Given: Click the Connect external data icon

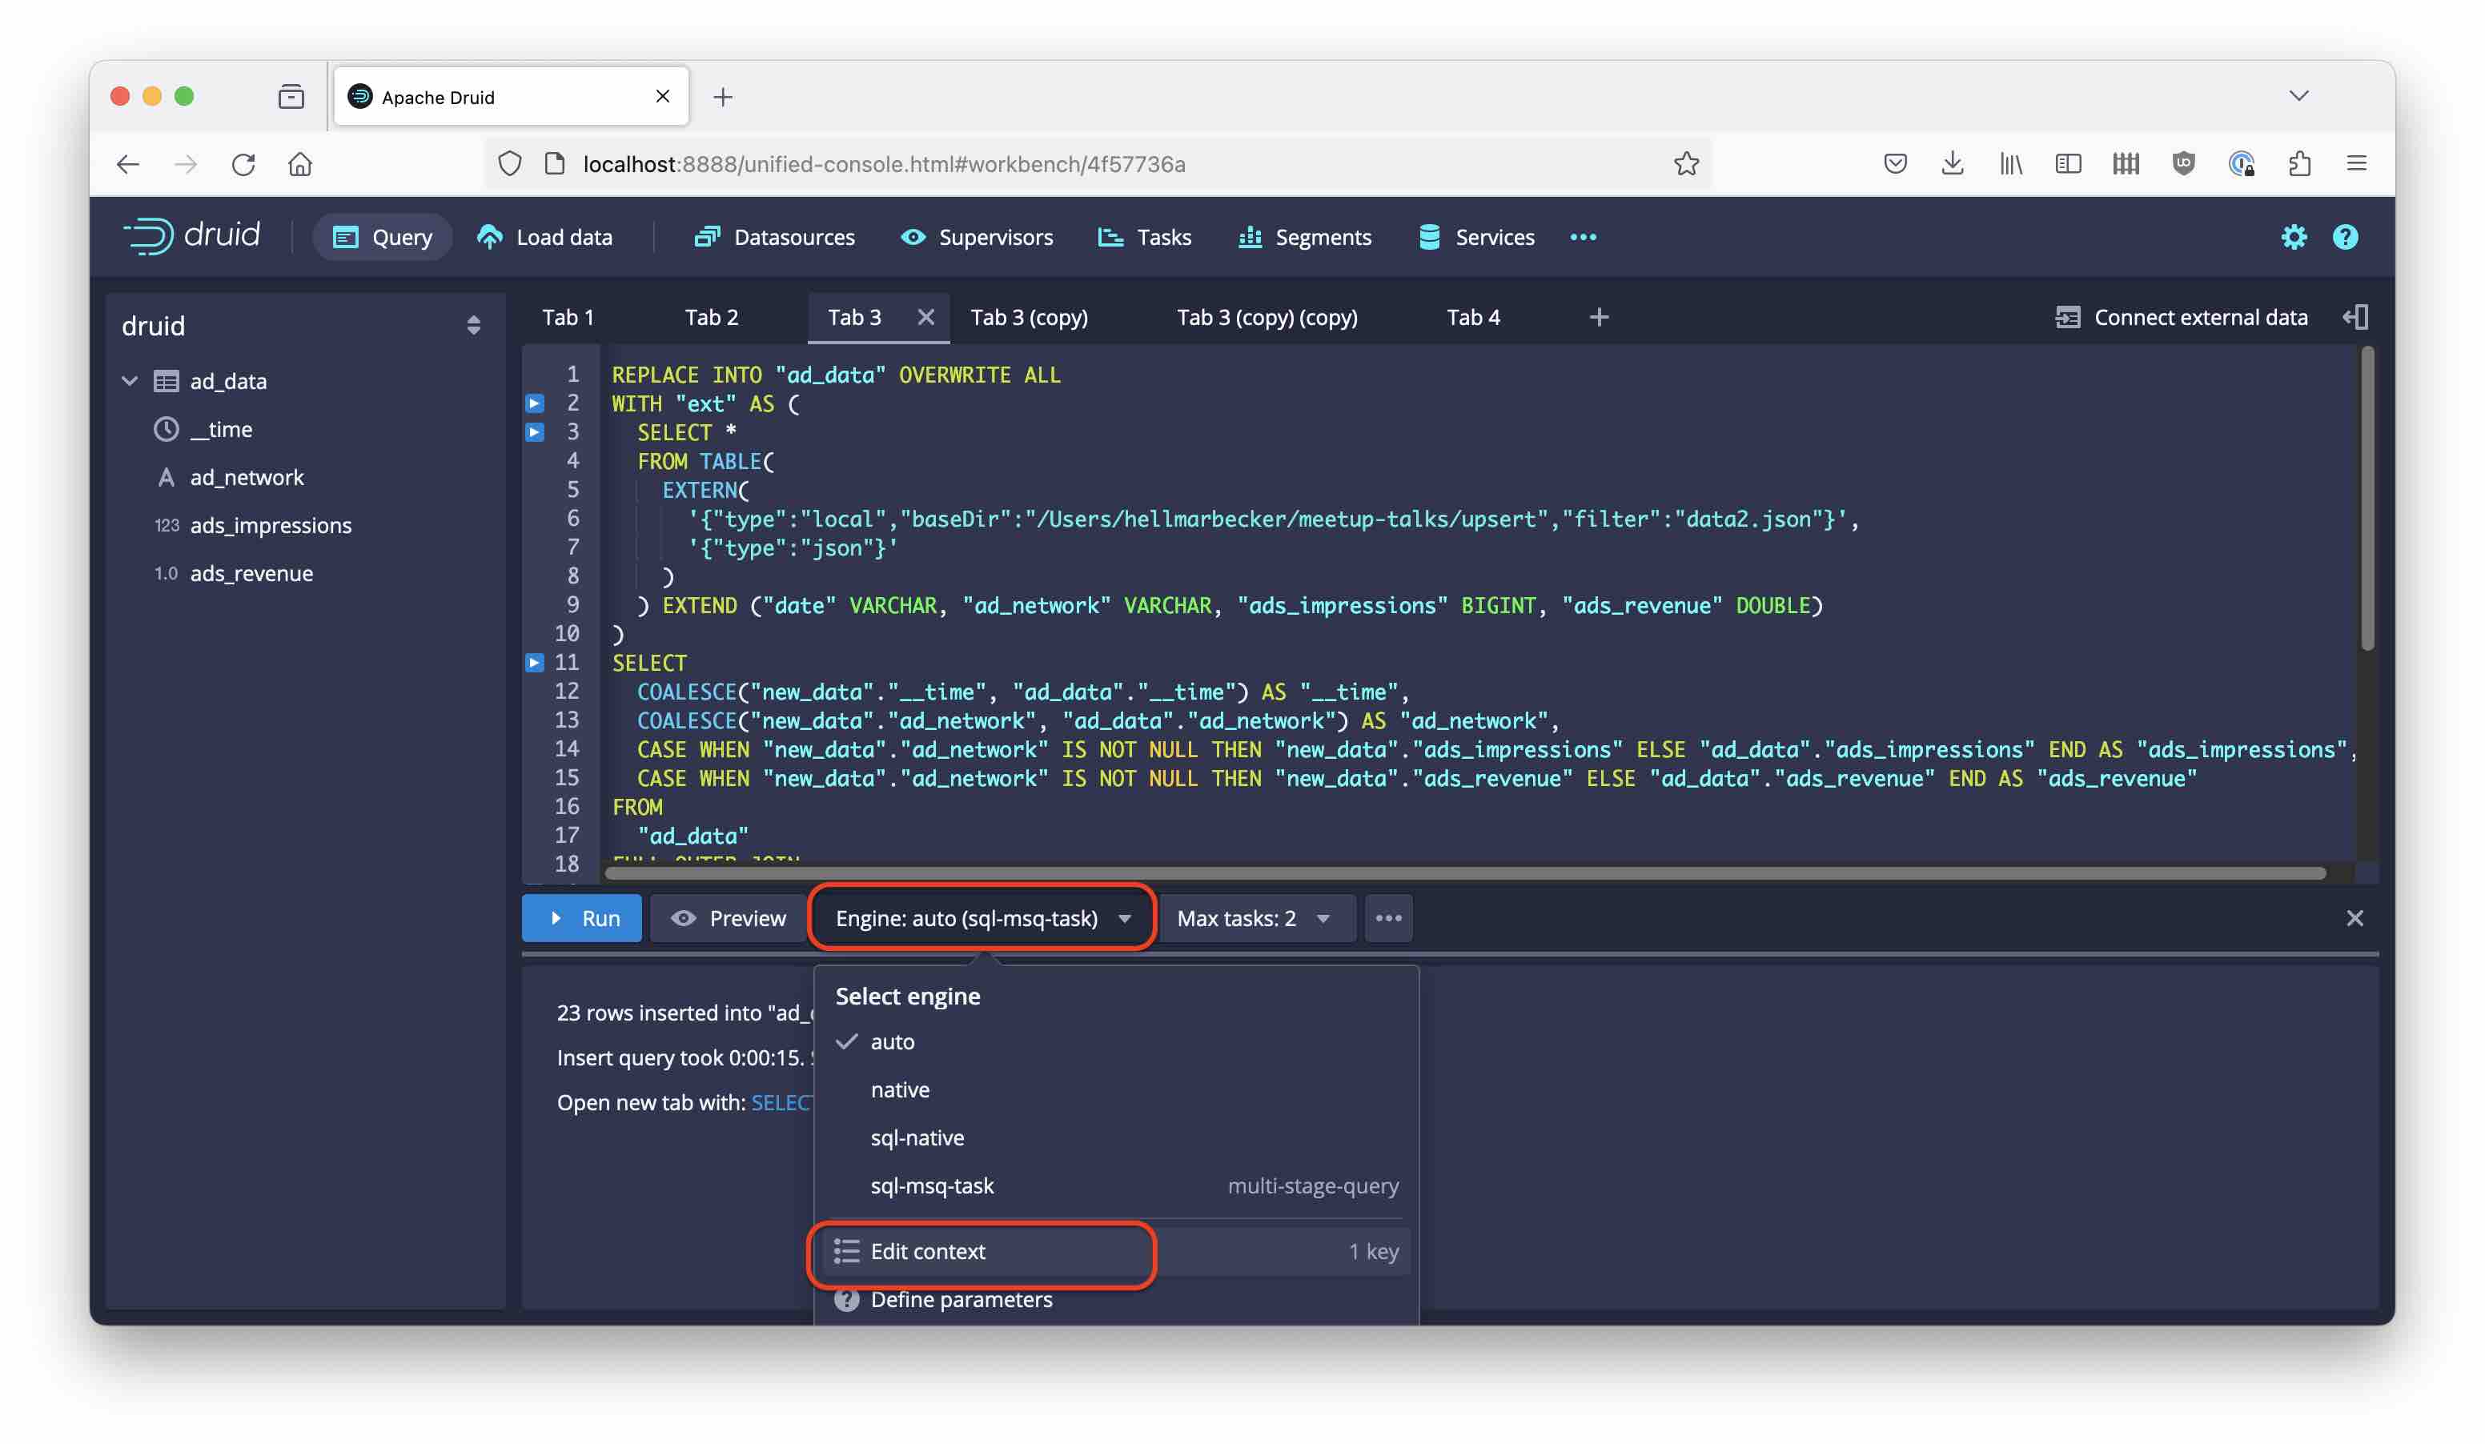Looking at the screenshot, I should [2067, 316].
